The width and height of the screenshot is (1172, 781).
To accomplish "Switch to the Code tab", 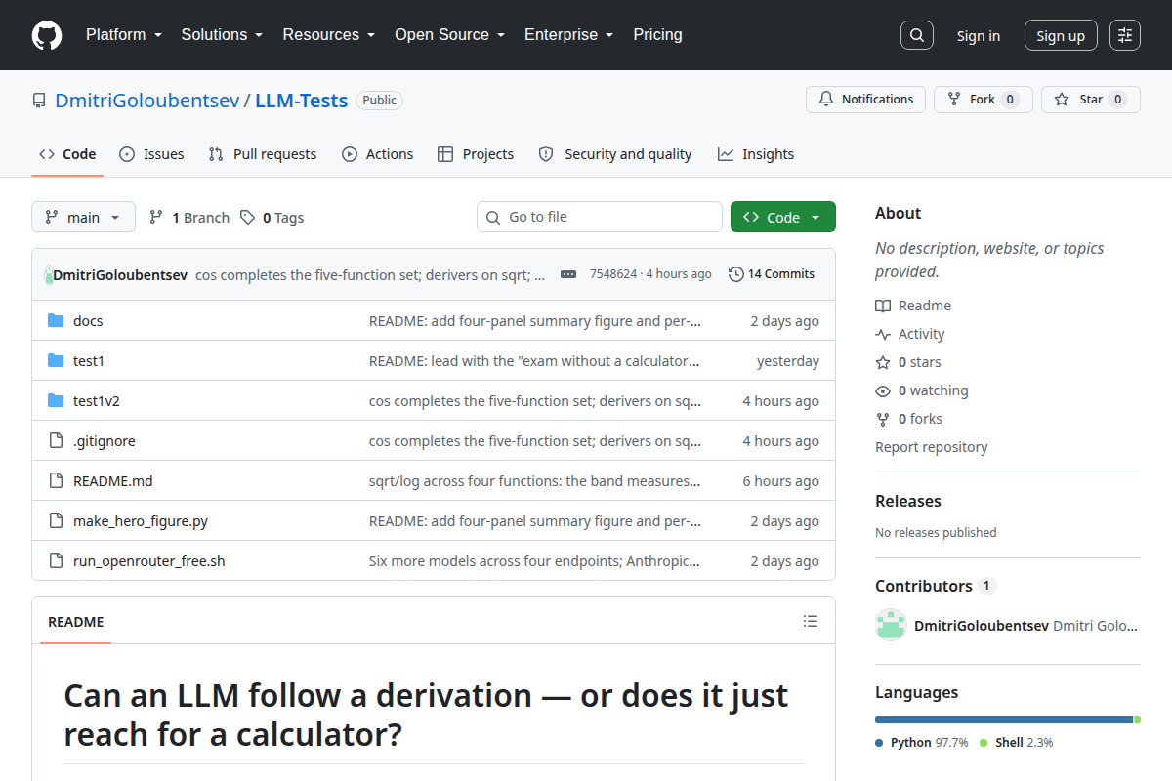I will point(67,154).
